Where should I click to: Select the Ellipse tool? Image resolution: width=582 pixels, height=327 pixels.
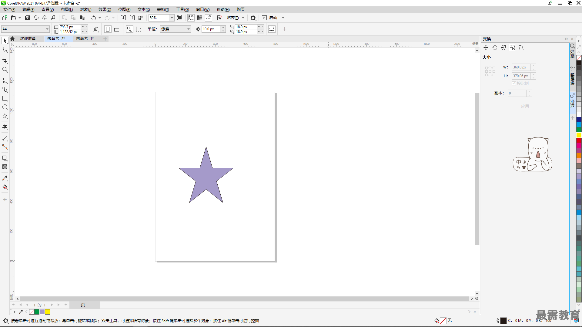(x=5, y=107)
